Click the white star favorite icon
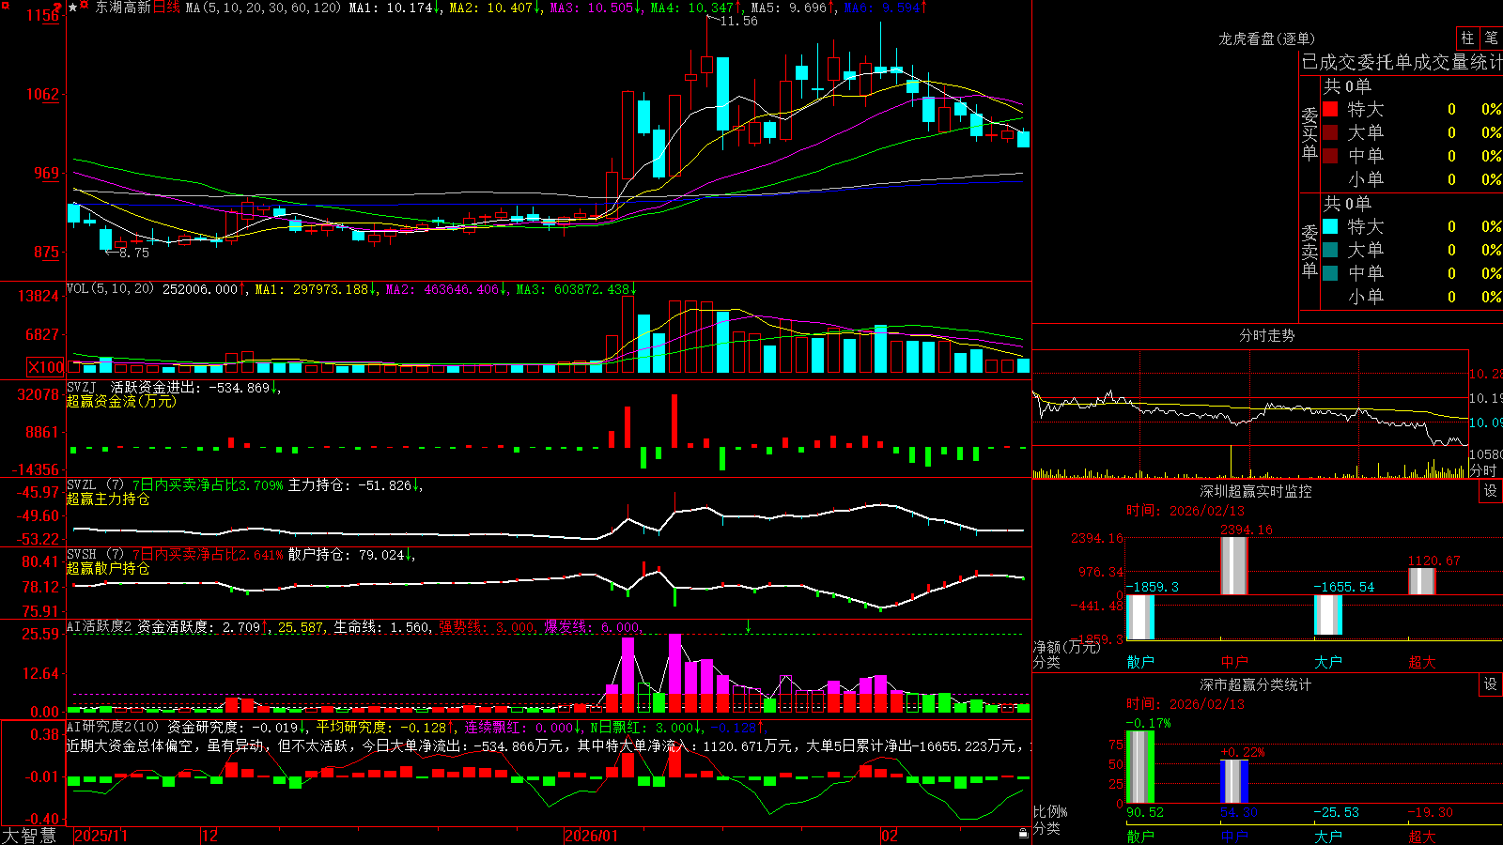Viewport: 1503px width, 845px height. coord(72,8)
